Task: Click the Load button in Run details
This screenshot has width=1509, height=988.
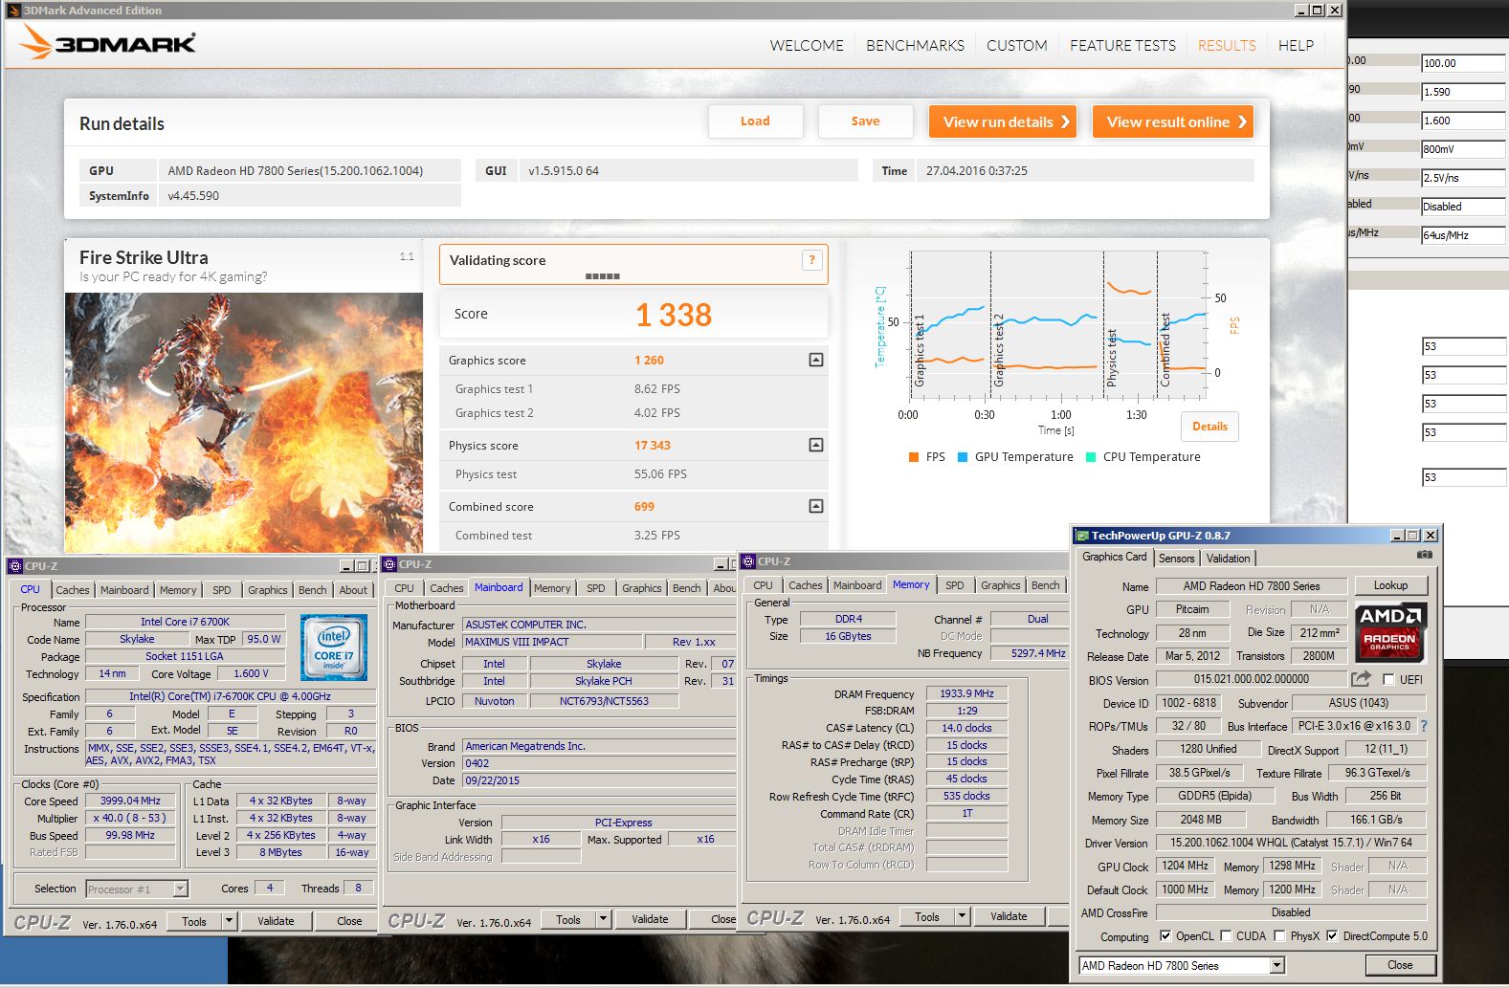Action: coord(755,121)
